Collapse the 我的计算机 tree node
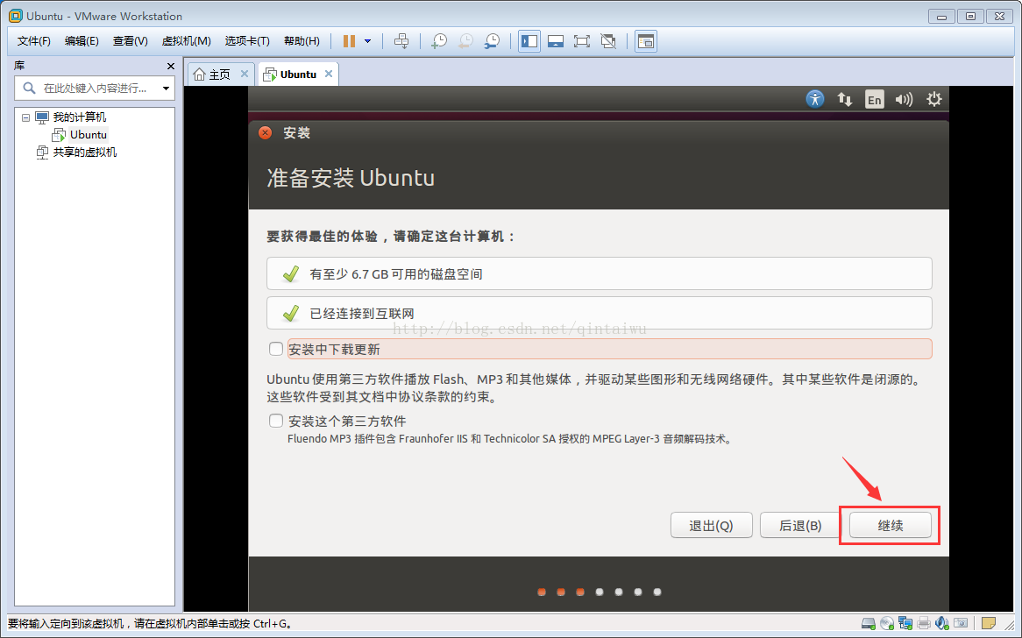The image size is (1022, 638). pyautogui.click(x=25, y=117)
